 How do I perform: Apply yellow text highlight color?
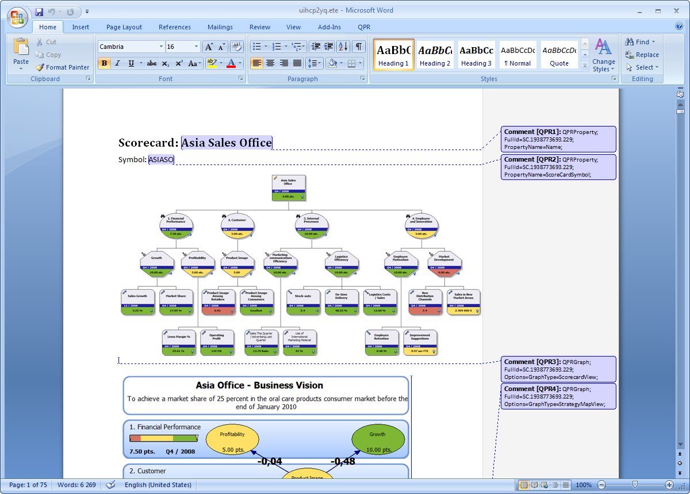coord(211,63)
